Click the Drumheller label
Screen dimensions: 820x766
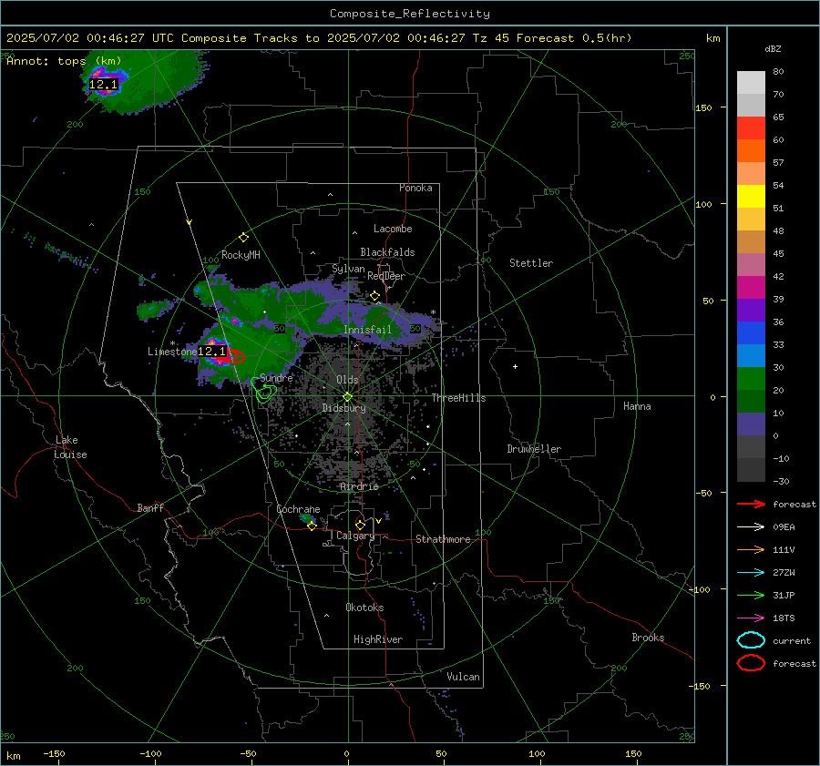534,449
